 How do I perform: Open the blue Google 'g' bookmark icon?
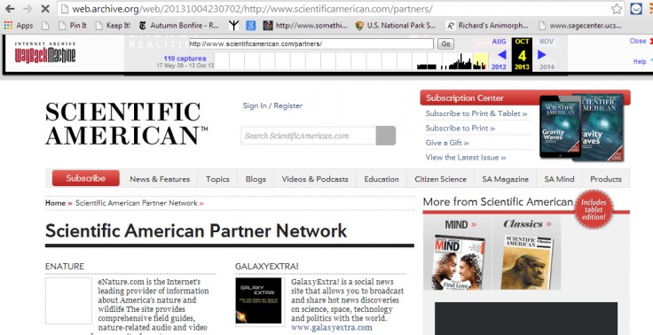(251, 26)
